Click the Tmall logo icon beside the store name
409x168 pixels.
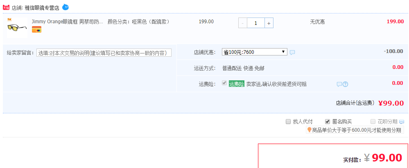pyautogui.click(x=6, y=8)
